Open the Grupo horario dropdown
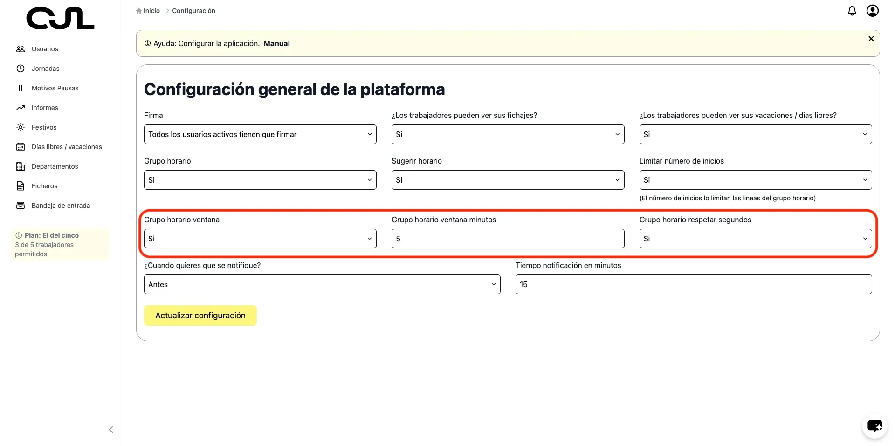 [x=260, y=180]
